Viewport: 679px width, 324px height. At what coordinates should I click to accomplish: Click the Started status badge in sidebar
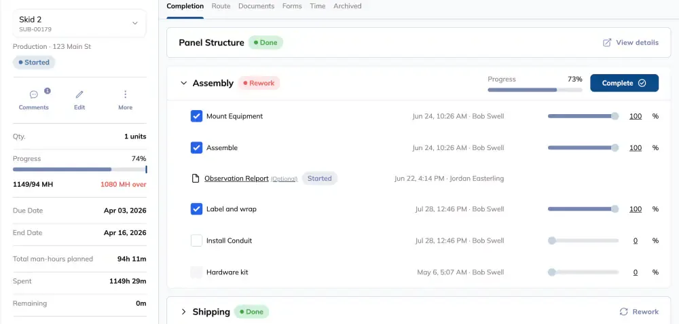tap(34, 62)
